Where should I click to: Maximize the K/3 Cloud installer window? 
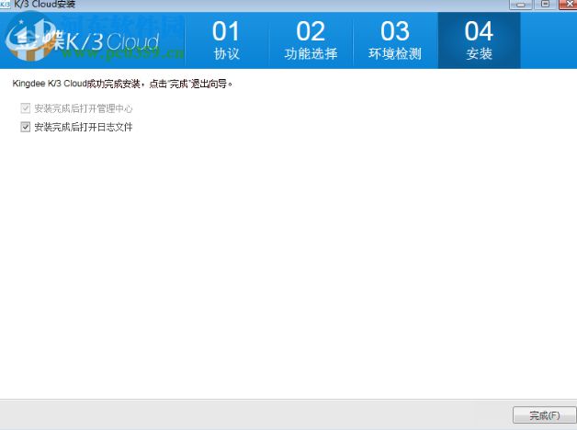click(x=546, y=5)
